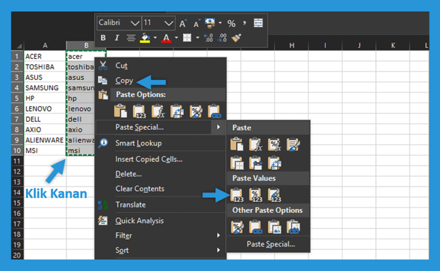Click the Formulas & Number Formatting icon

[274, 145]
